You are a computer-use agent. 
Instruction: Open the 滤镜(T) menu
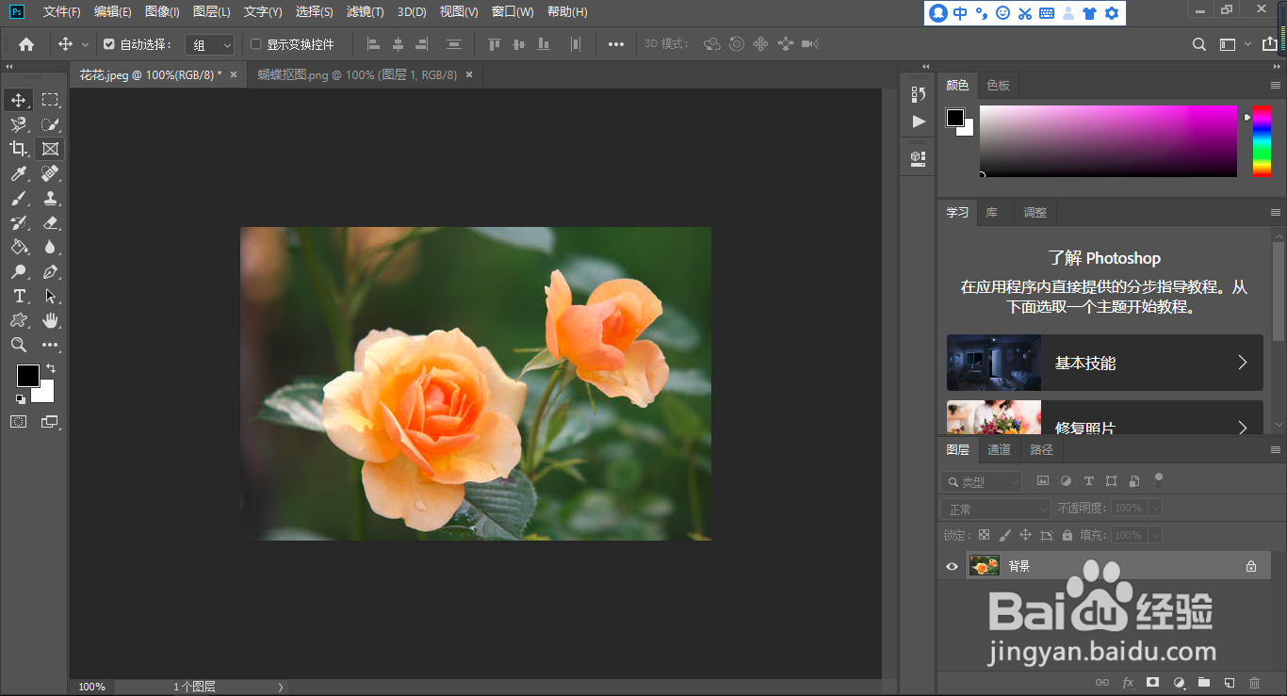pyautogui.click(x=365, y=12)
